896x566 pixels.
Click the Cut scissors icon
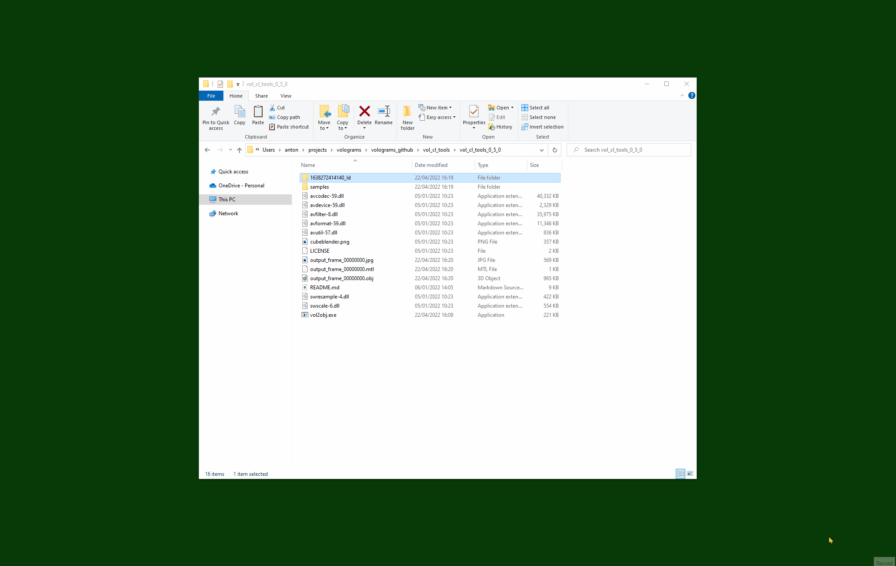point(273,108)
